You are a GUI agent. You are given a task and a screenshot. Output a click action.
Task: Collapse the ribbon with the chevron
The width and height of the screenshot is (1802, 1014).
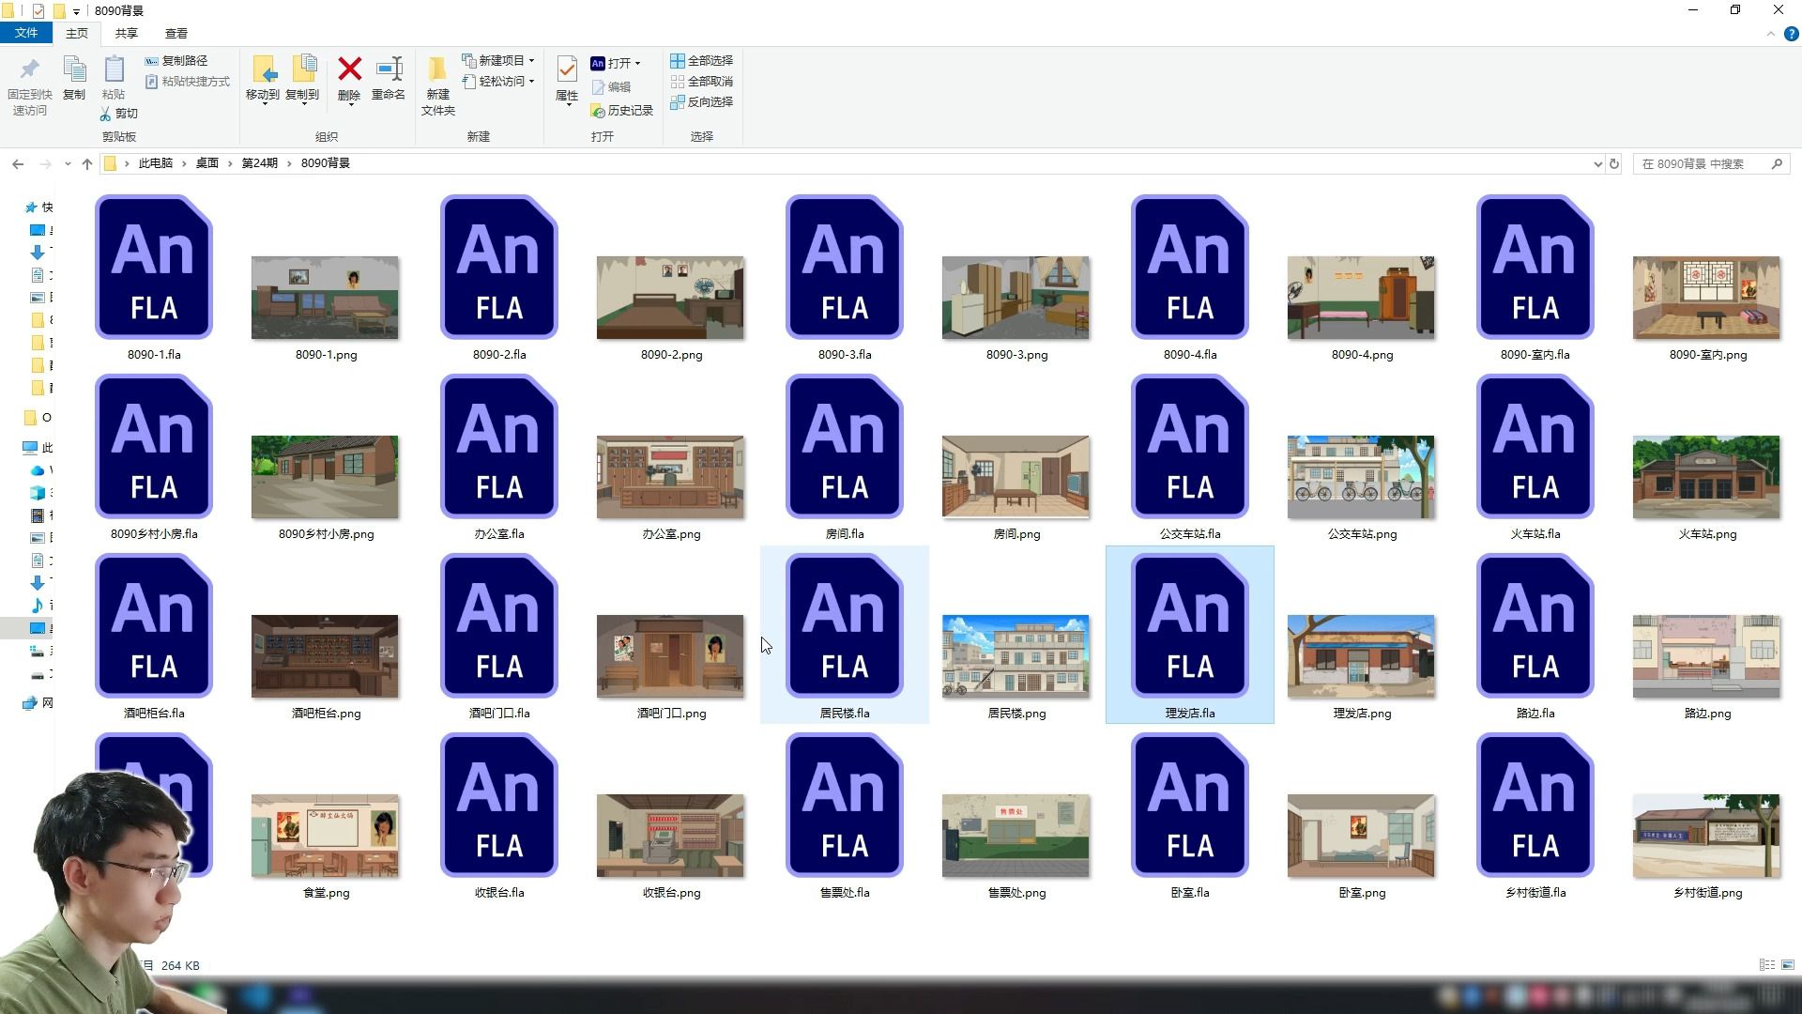(x=1771, y=34)
